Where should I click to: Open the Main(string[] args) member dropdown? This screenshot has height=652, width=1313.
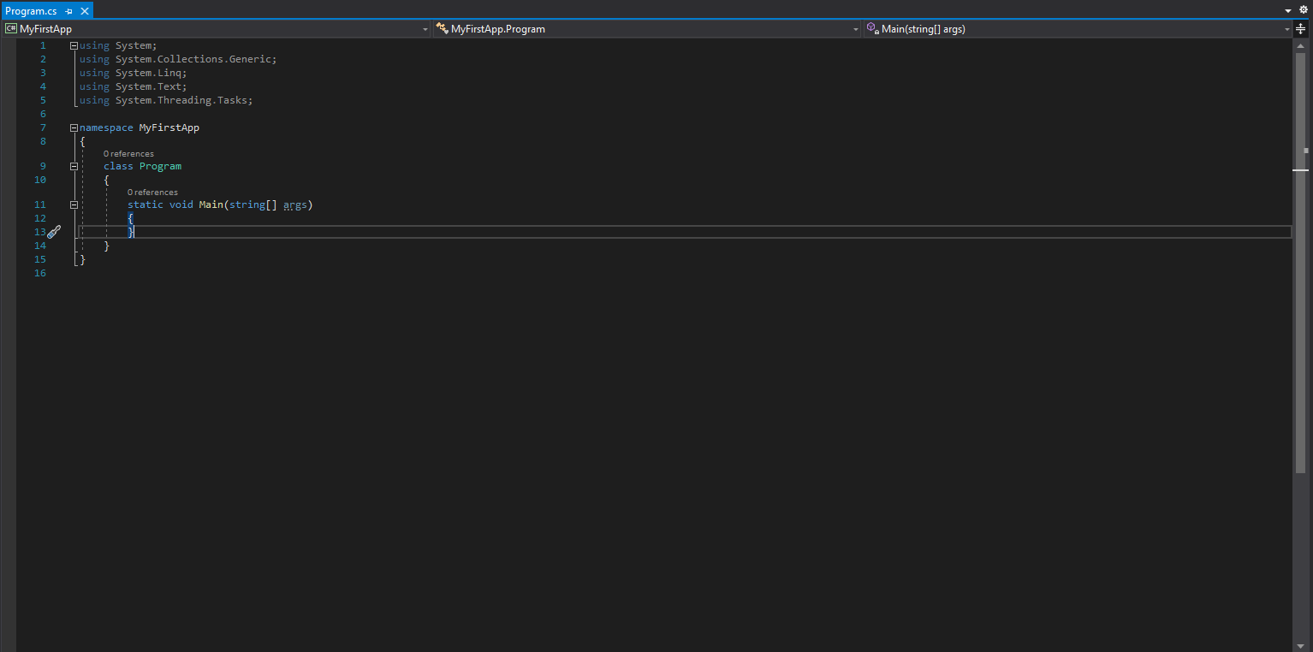[1078, 29]
